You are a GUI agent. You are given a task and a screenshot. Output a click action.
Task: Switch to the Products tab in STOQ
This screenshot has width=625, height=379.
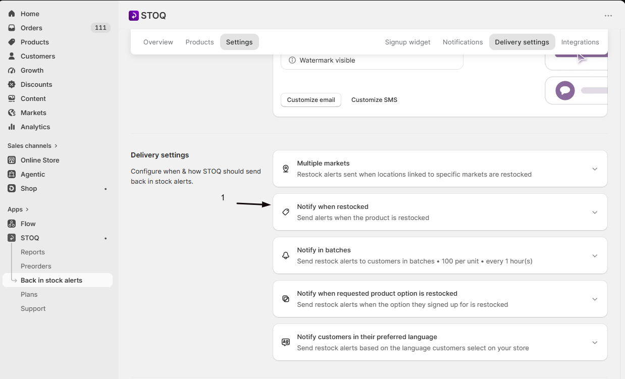[x=199, y=42]
